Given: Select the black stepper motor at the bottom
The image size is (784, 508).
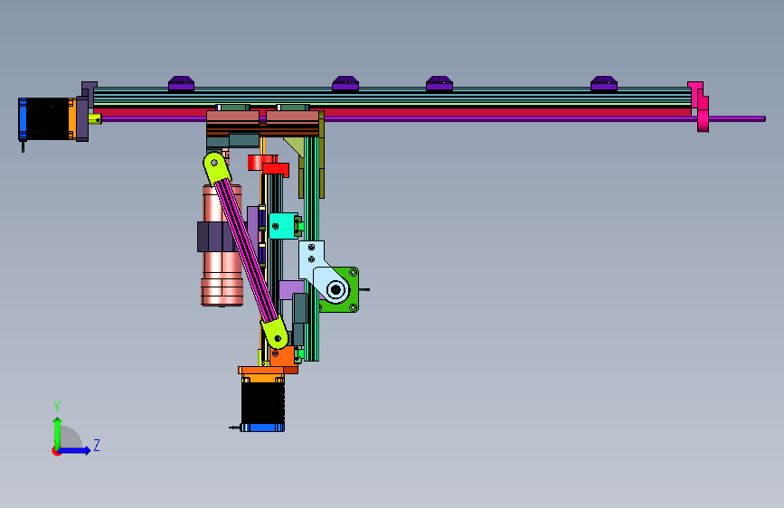Looking at the screenshot, I should pyautogui.click(x=262, y=403).
